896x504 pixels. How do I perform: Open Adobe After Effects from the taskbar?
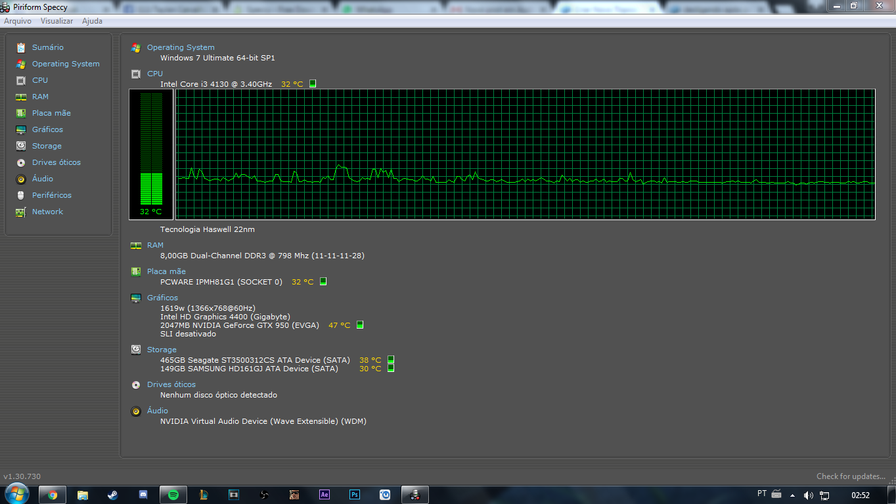(x=324, y=495)
